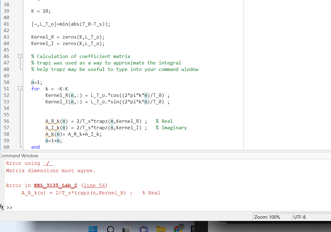
Task: Click line number 39 in the editor
Action: click(6, 11)
